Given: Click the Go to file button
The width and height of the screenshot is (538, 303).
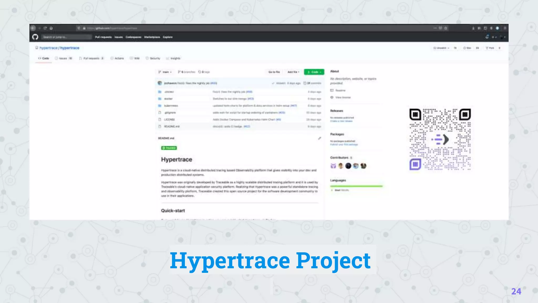Looking at the screenshot, I should click(274, 72).
